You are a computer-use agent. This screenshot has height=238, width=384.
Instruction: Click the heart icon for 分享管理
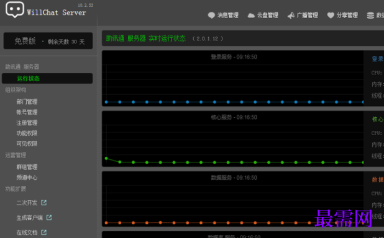tap(331, 15)
